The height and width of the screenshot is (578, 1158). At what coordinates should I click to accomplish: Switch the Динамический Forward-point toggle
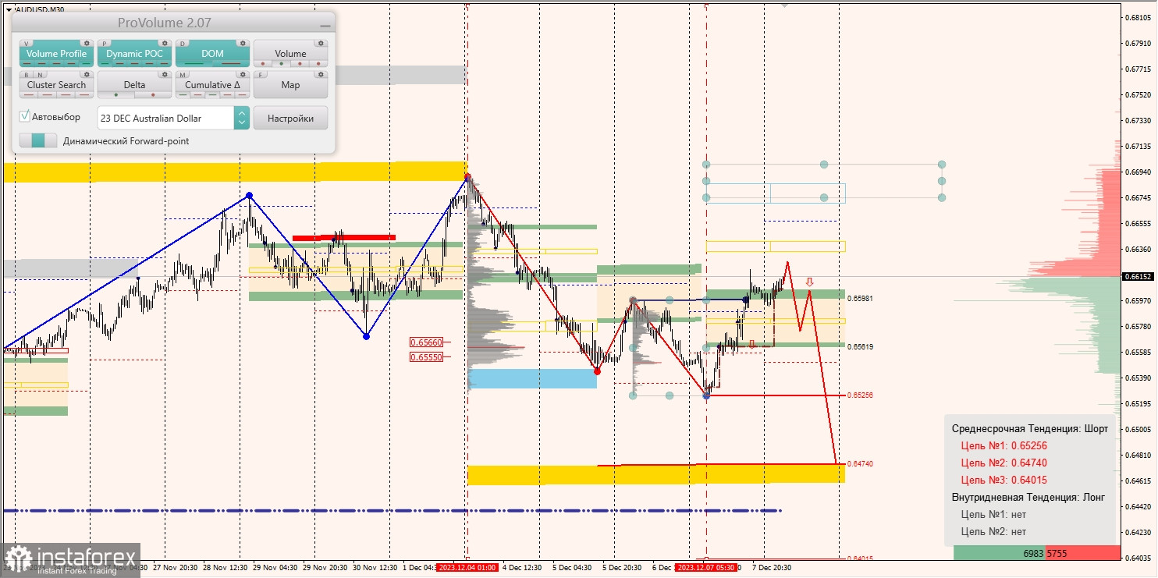(38, 140)
